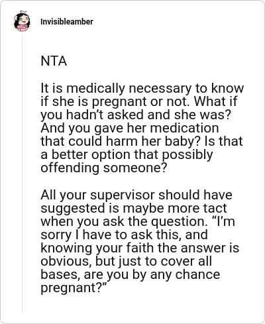The width and height of the screenshot is (265, 324).
Task: Click the line 'suggested is maybe more tact'
Action: 134,208
